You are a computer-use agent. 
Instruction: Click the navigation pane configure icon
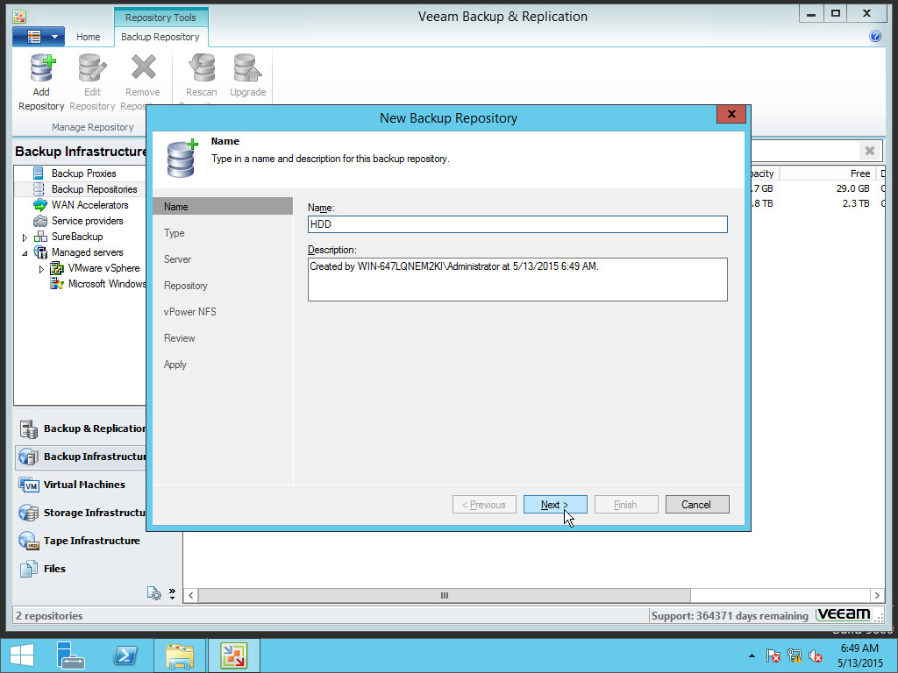pyautogui.click(x=154, y=593)
